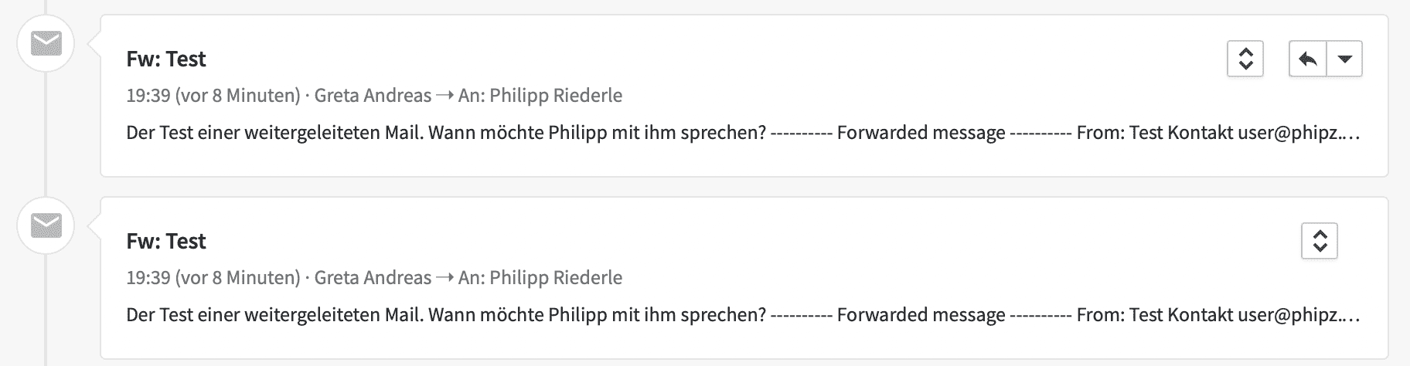
Task: Expand second Fw: Test email
Action: [1320, 241]
